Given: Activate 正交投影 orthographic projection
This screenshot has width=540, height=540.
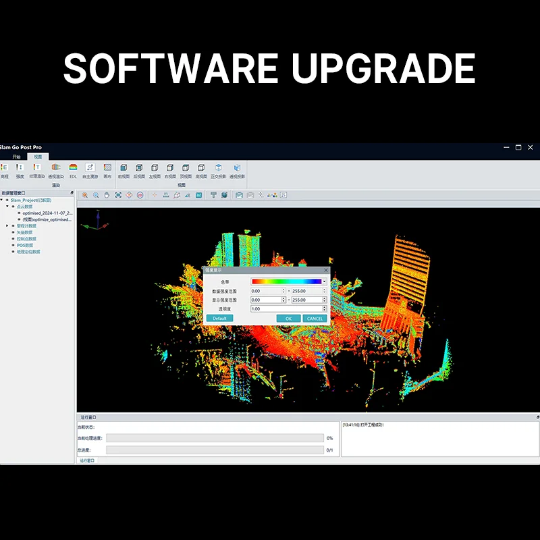Looking at the screenshot, I should (x=218, y=168).
